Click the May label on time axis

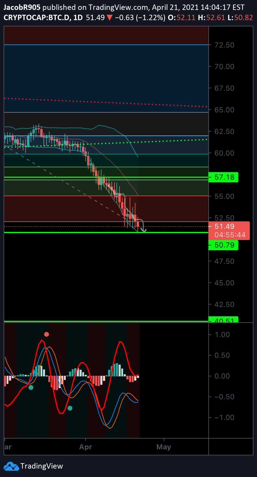(x=164, y=447)
